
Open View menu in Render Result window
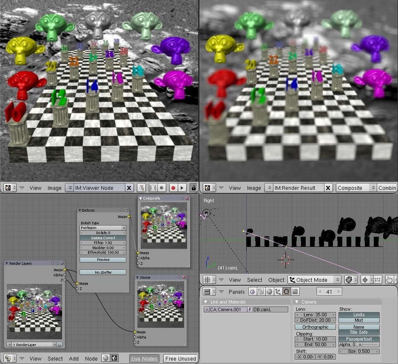click(235, 188)
